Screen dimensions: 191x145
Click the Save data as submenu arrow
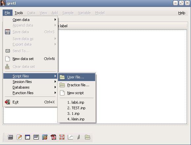pos(55,39)
